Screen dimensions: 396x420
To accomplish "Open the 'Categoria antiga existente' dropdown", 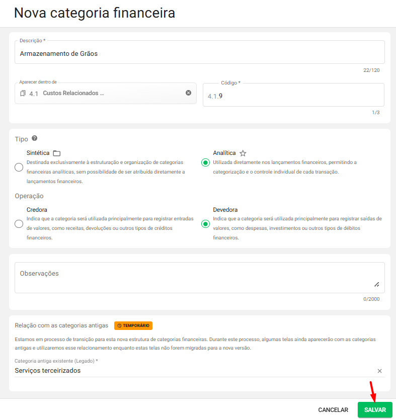I will coord(191,371).
